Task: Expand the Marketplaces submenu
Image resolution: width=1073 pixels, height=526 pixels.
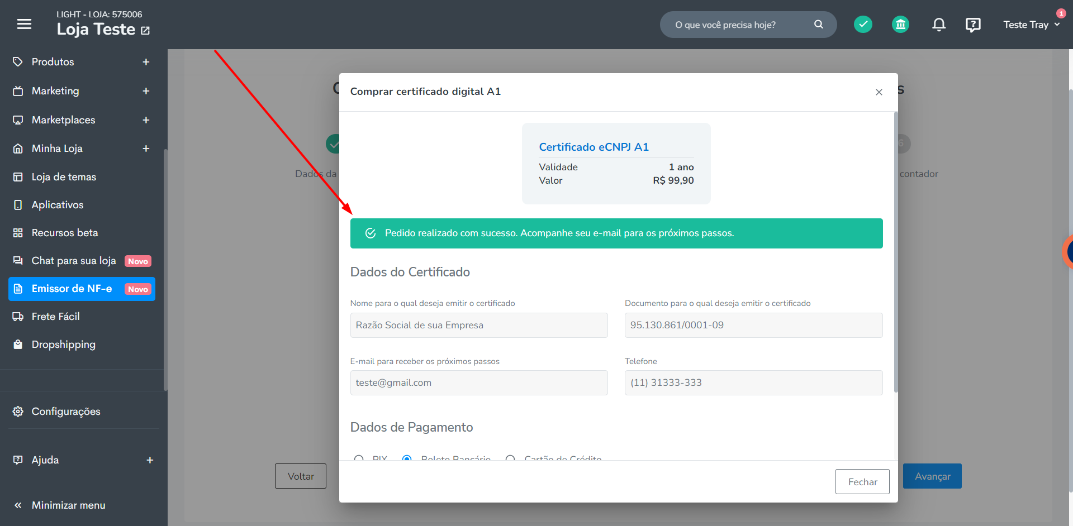Action: (146, 120)
